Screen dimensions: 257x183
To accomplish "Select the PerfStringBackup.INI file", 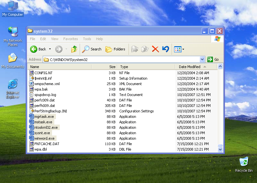I will point(50,111).
